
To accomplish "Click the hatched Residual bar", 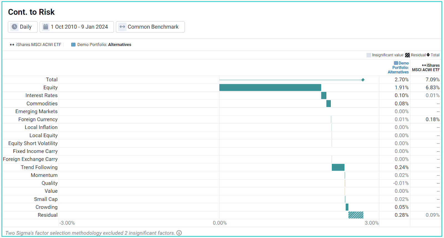I will click(356, 215).
